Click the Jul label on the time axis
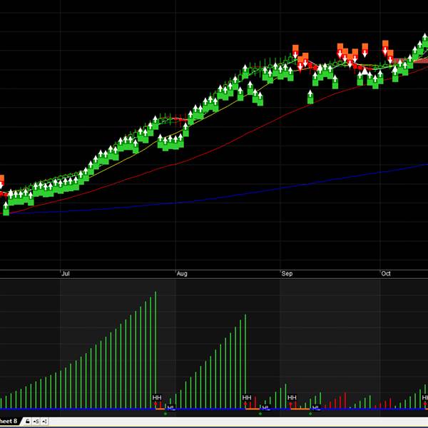Screen dimensions: 428x428 click(x=66, y=273)
